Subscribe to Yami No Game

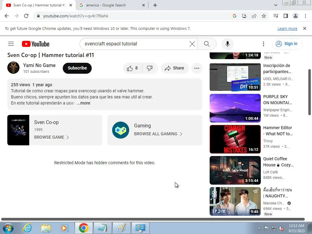pos(77,68)
